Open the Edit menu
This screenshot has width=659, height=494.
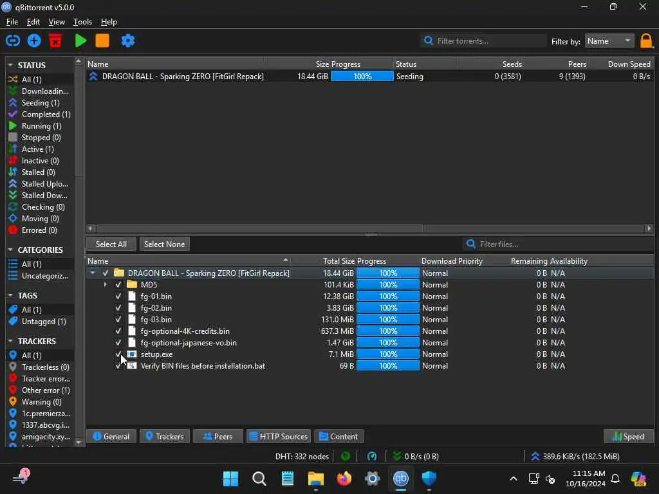point(33,22)
